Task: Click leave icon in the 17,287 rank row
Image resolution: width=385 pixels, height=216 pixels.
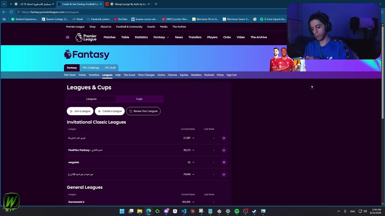Action: (224, 138)
